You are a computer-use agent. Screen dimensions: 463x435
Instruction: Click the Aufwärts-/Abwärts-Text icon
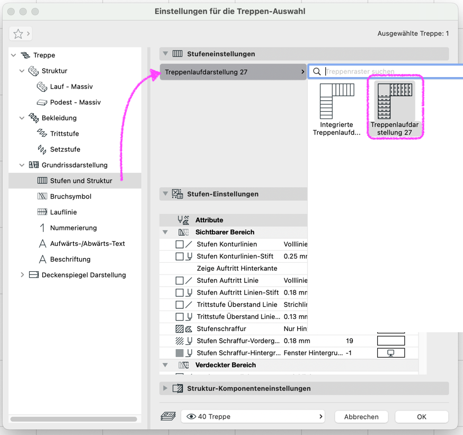click(42, 243)
